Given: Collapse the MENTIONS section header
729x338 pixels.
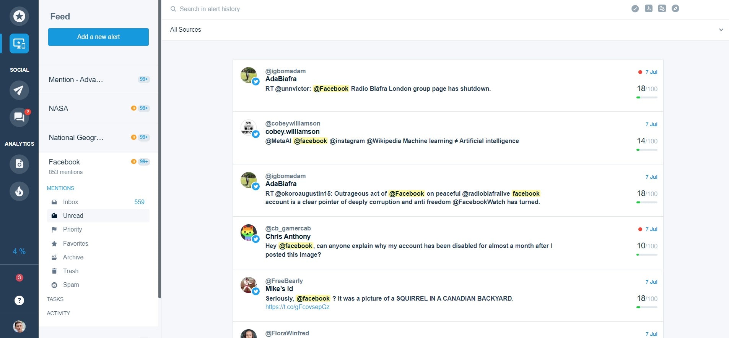Looking at the screenshot, I should 60,188.
